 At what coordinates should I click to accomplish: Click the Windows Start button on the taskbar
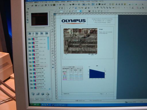pos(35,105)
